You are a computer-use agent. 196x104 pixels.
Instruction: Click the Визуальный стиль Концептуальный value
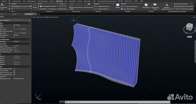(19, 79)
